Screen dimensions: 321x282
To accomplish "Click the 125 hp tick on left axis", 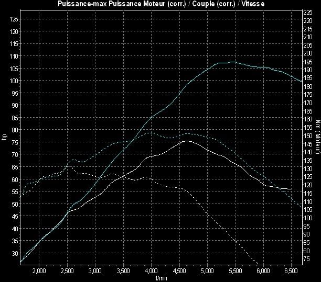I will pyautogui.click(x=15, y=19).
